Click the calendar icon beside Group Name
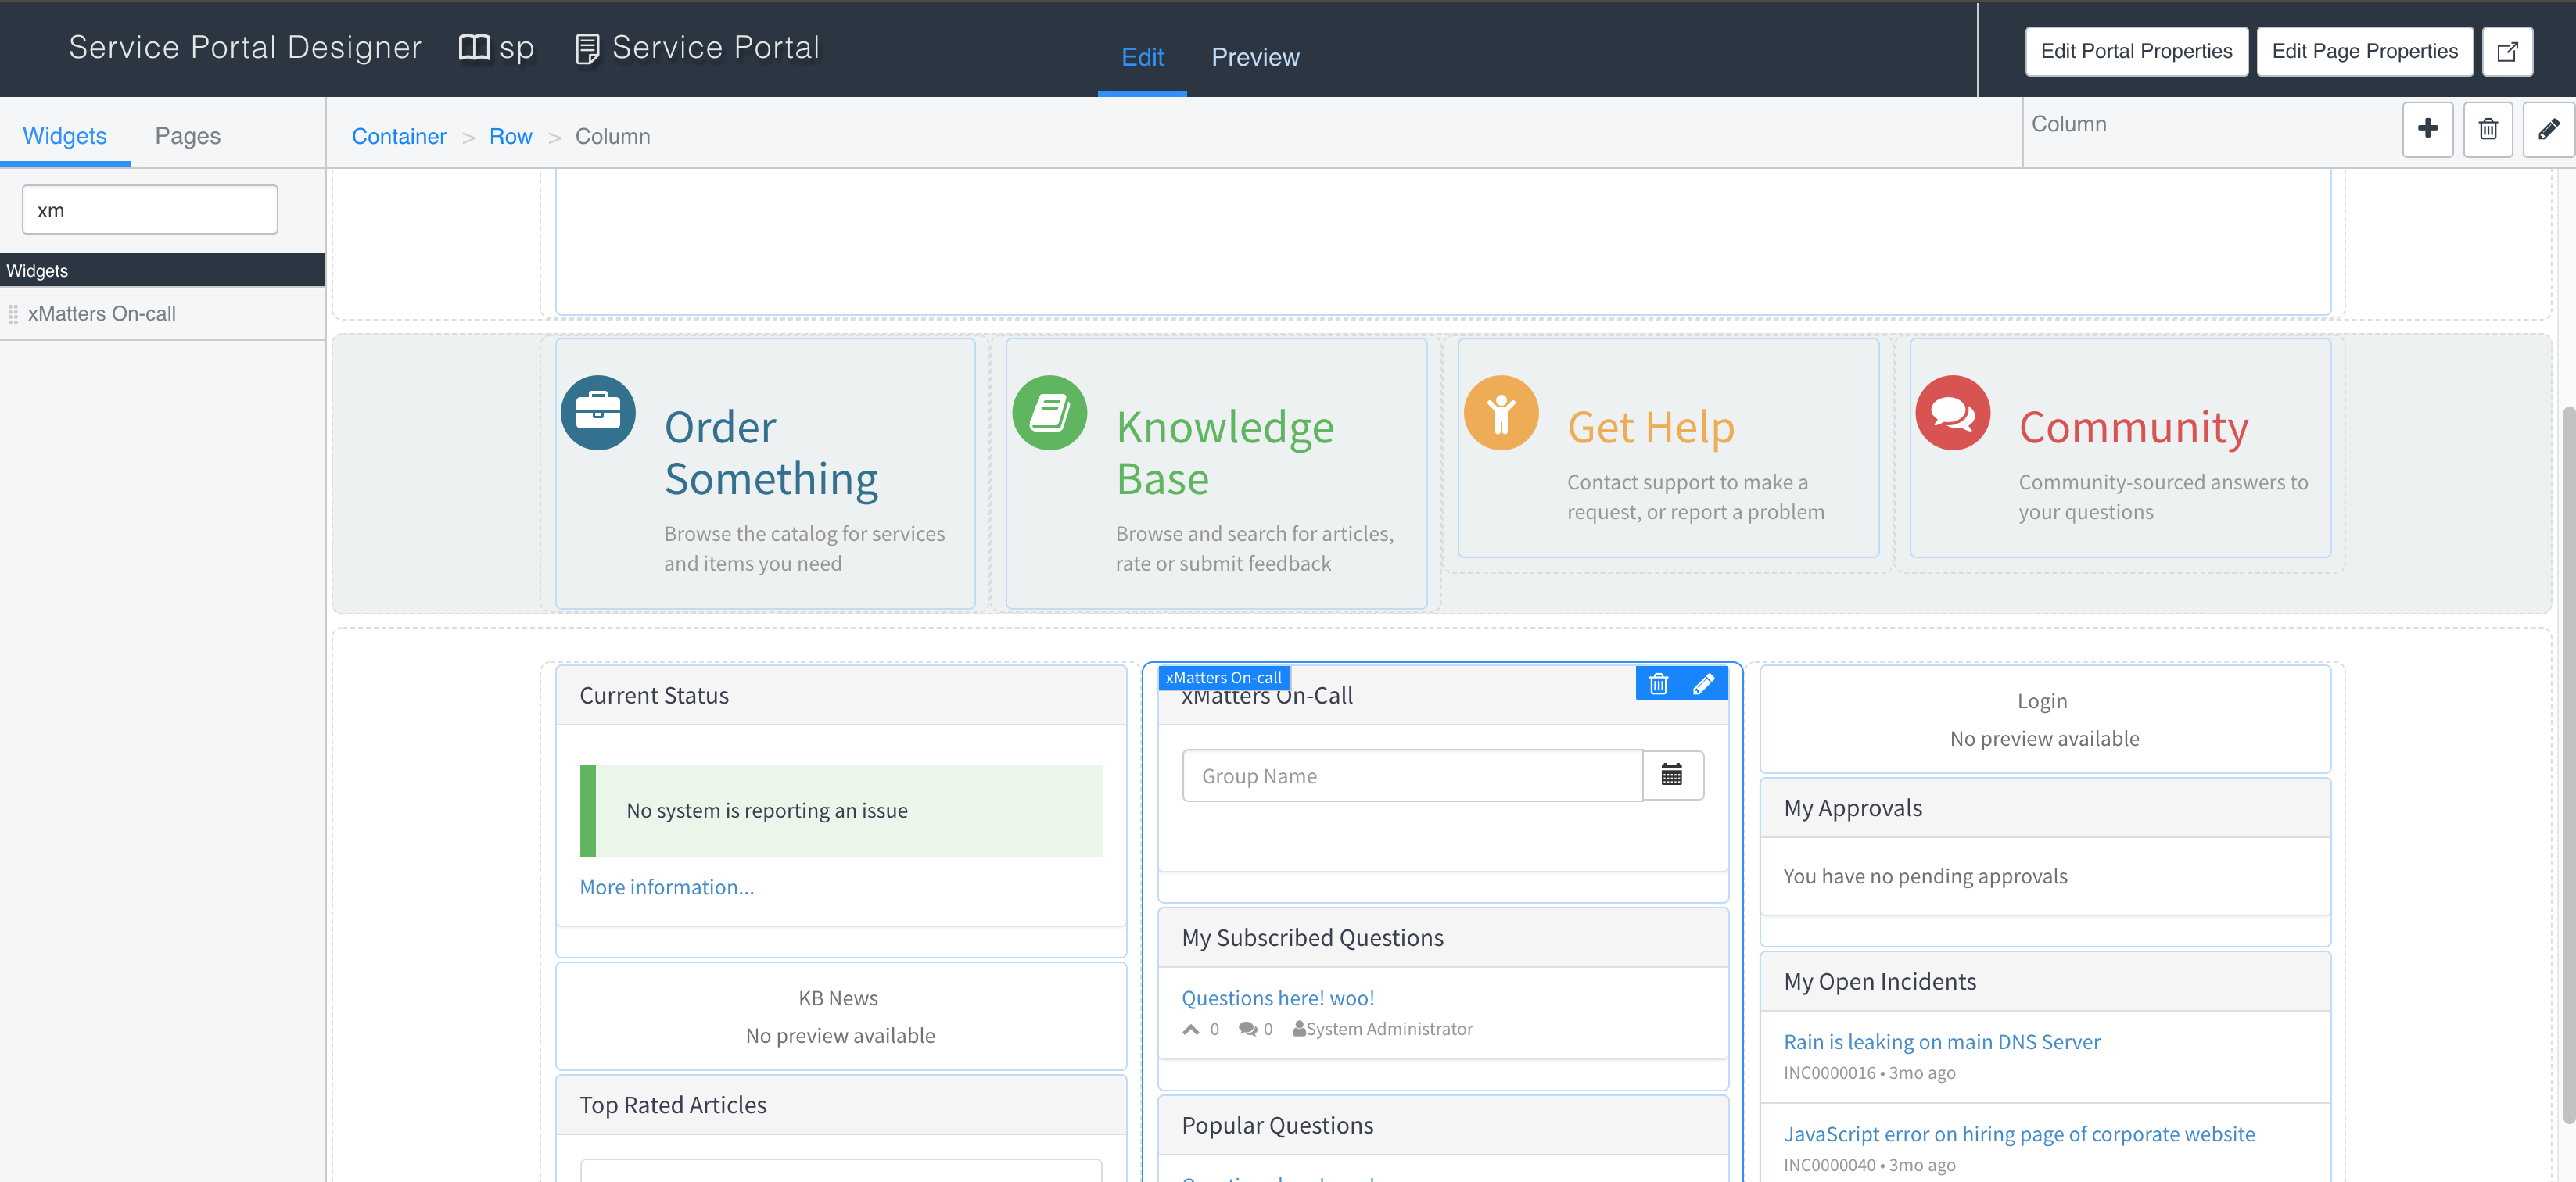This screenshot has width=2576, height=1182. coord(1671,775)
